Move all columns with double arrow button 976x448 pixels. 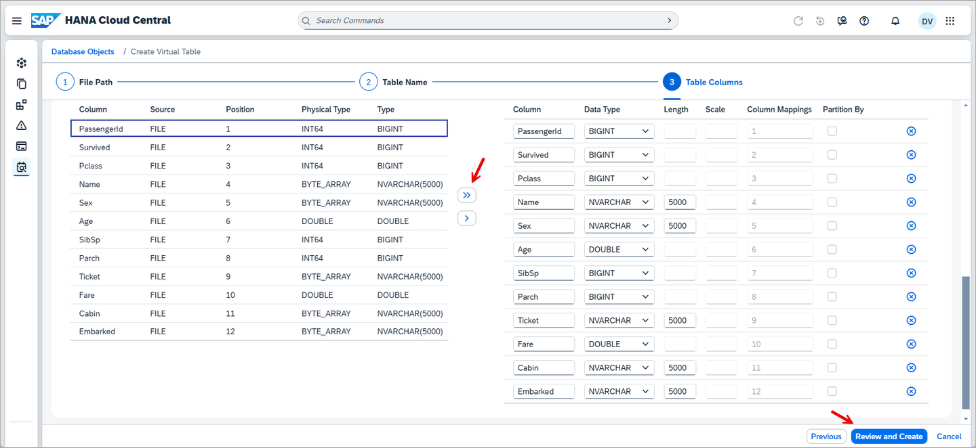[x=466, y=195]
